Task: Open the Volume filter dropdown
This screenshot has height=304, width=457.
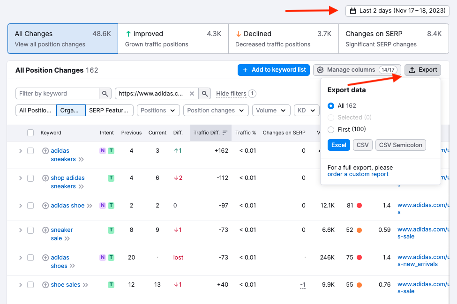Action: [x=271, y=110]
